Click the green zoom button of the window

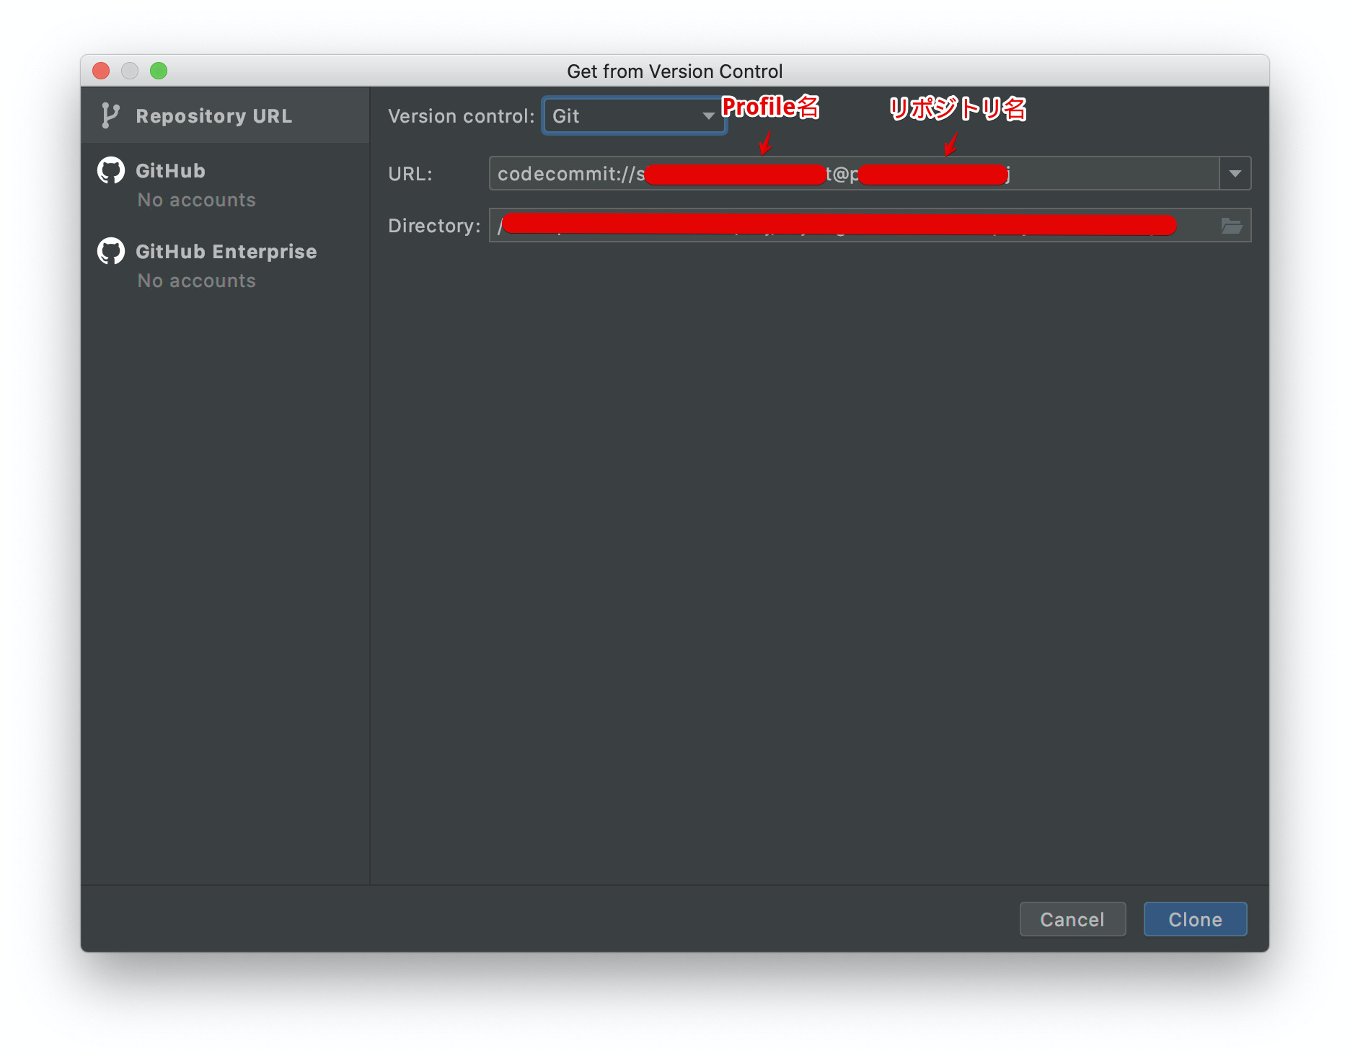coord(159,71)
